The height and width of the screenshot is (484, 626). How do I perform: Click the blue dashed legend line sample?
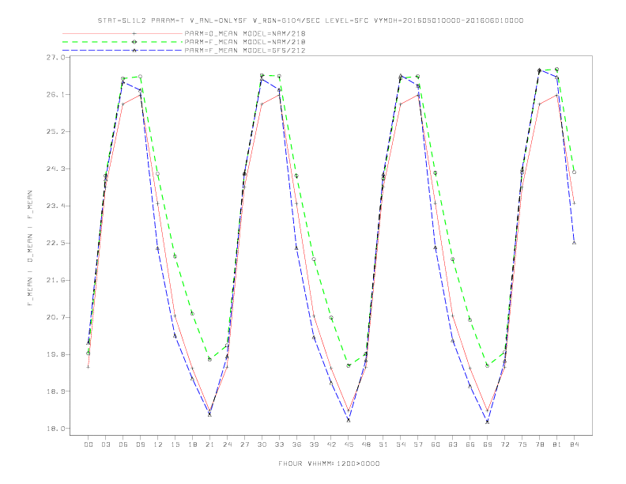(123, 51)
